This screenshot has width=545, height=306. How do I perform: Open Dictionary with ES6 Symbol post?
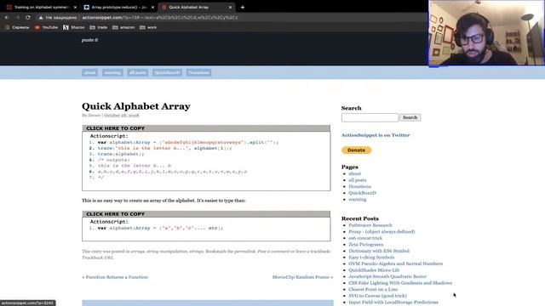tap(379, 251)
